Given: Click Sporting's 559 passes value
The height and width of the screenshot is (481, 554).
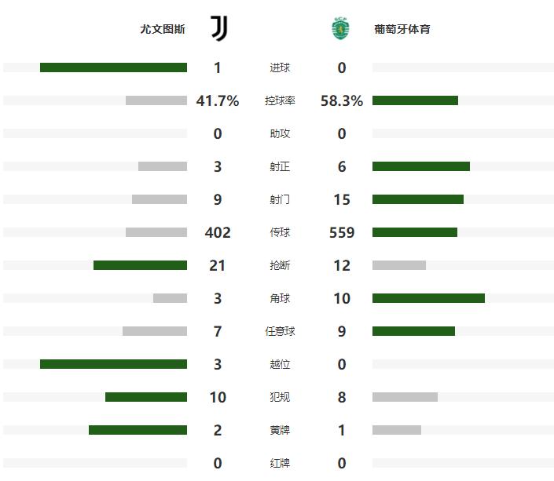Looking at the screenshot, I should (x=342, y=233).
